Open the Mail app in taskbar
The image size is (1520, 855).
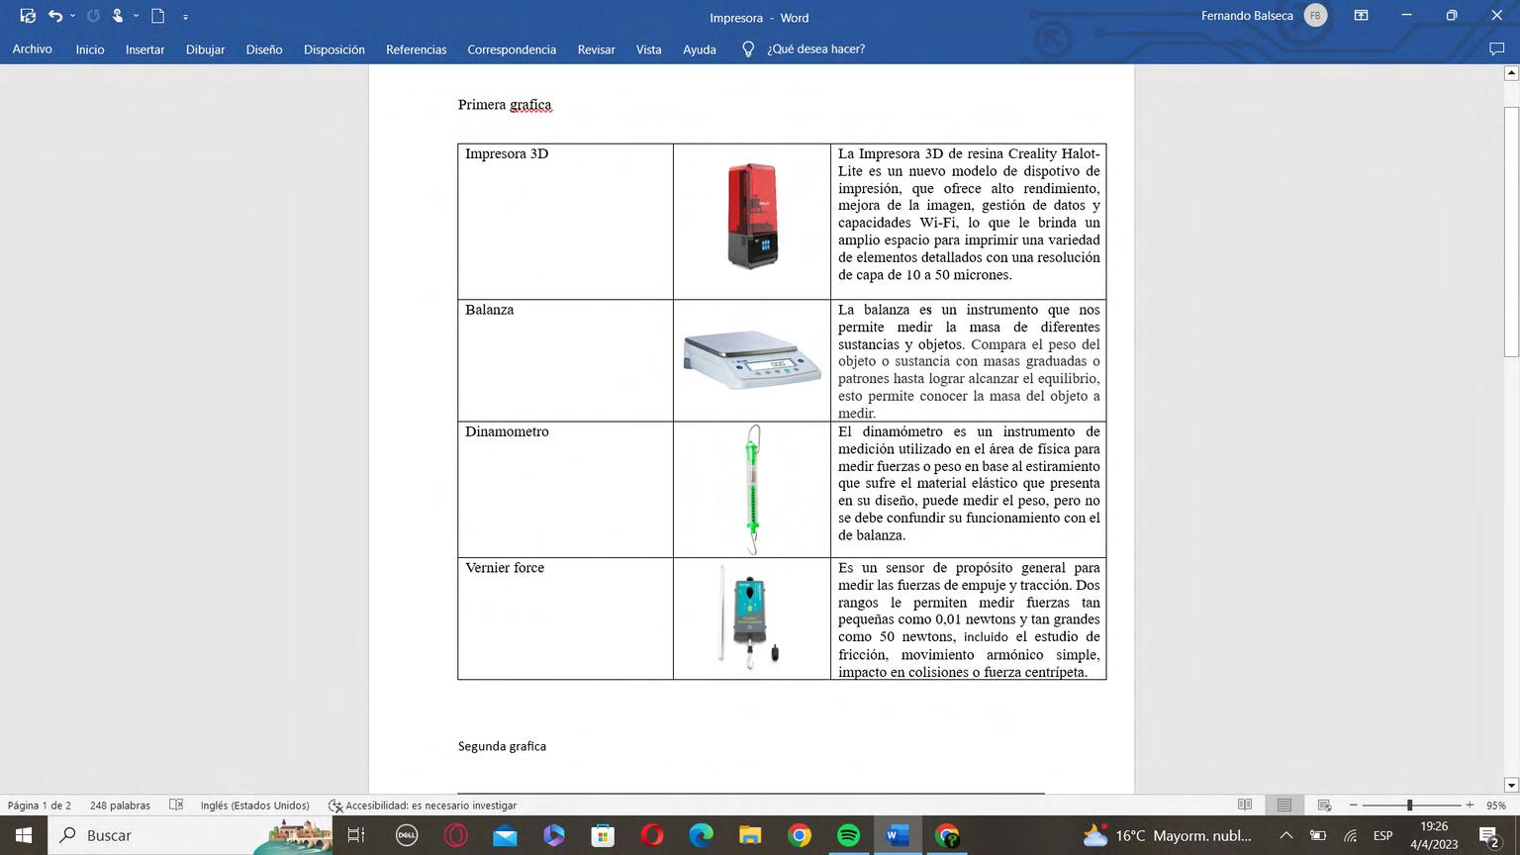pos(505,835)
